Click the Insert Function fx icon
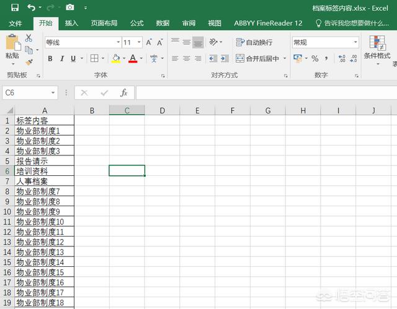The width and height of the screenshot is (397, 309). [123, 93]
